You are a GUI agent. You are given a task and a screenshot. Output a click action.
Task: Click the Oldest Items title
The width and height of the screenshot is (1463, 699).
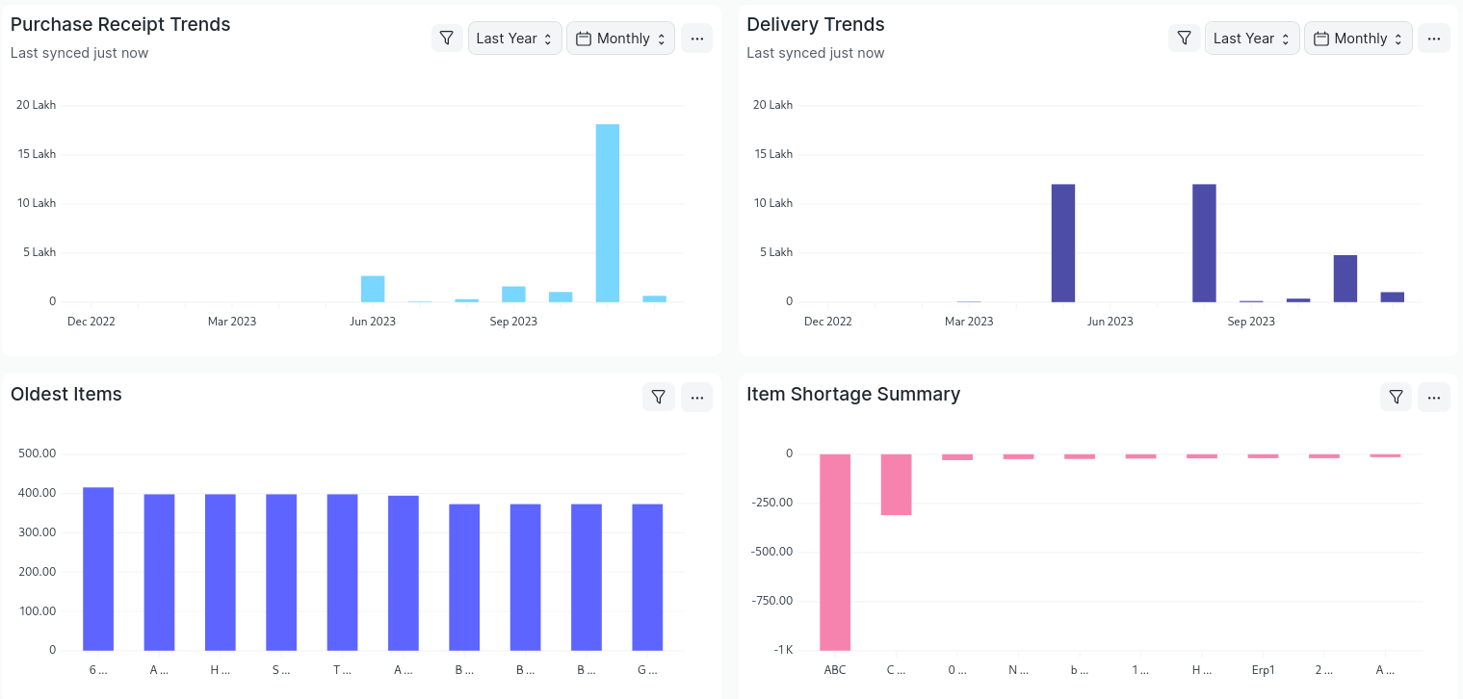pos(66,394)
